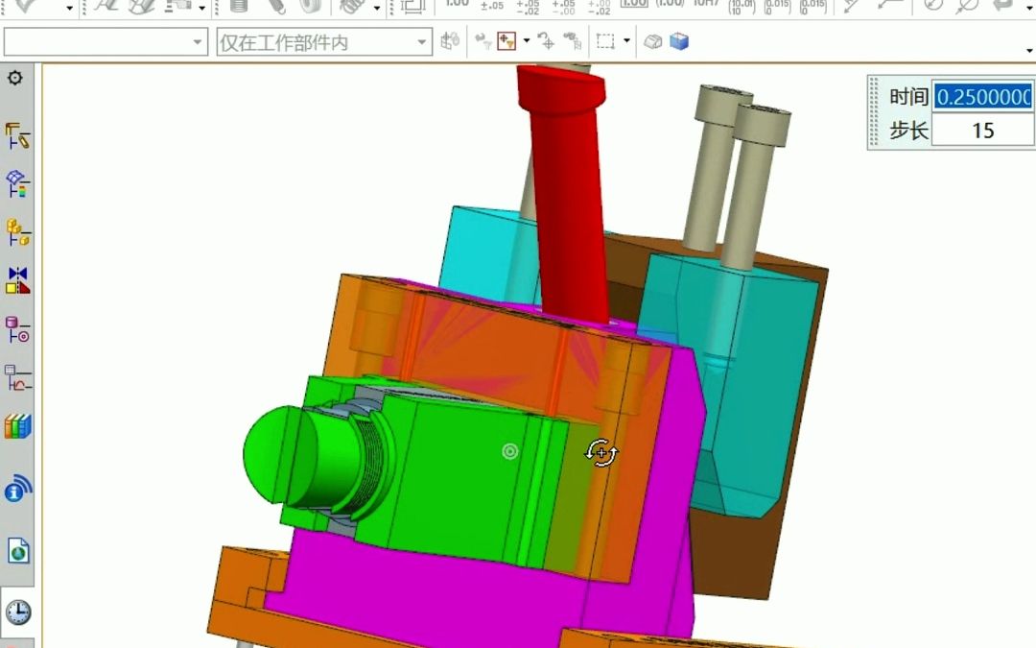The image size is (1036, 648).
Task: Click the icon left of the rectangle selection tool
Action: point(572,41)
